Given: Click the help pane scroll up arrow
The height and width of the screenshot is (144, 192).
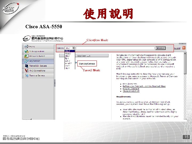Looking at the screenshot, I should click(x=185, y=53).
